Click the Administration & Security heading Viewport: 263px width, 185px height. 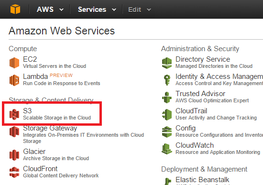click(x=200, y=49)
